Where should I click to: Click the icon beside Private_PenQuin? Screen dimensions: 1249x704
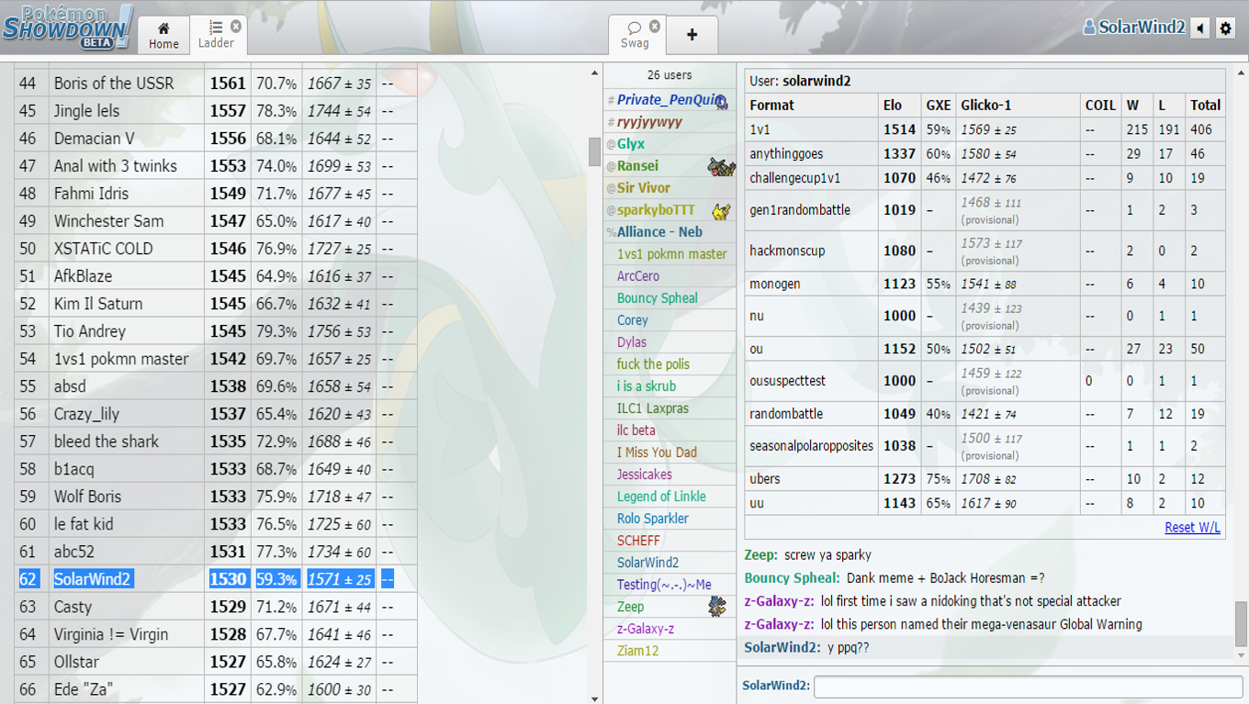click(x=722, y=101)
